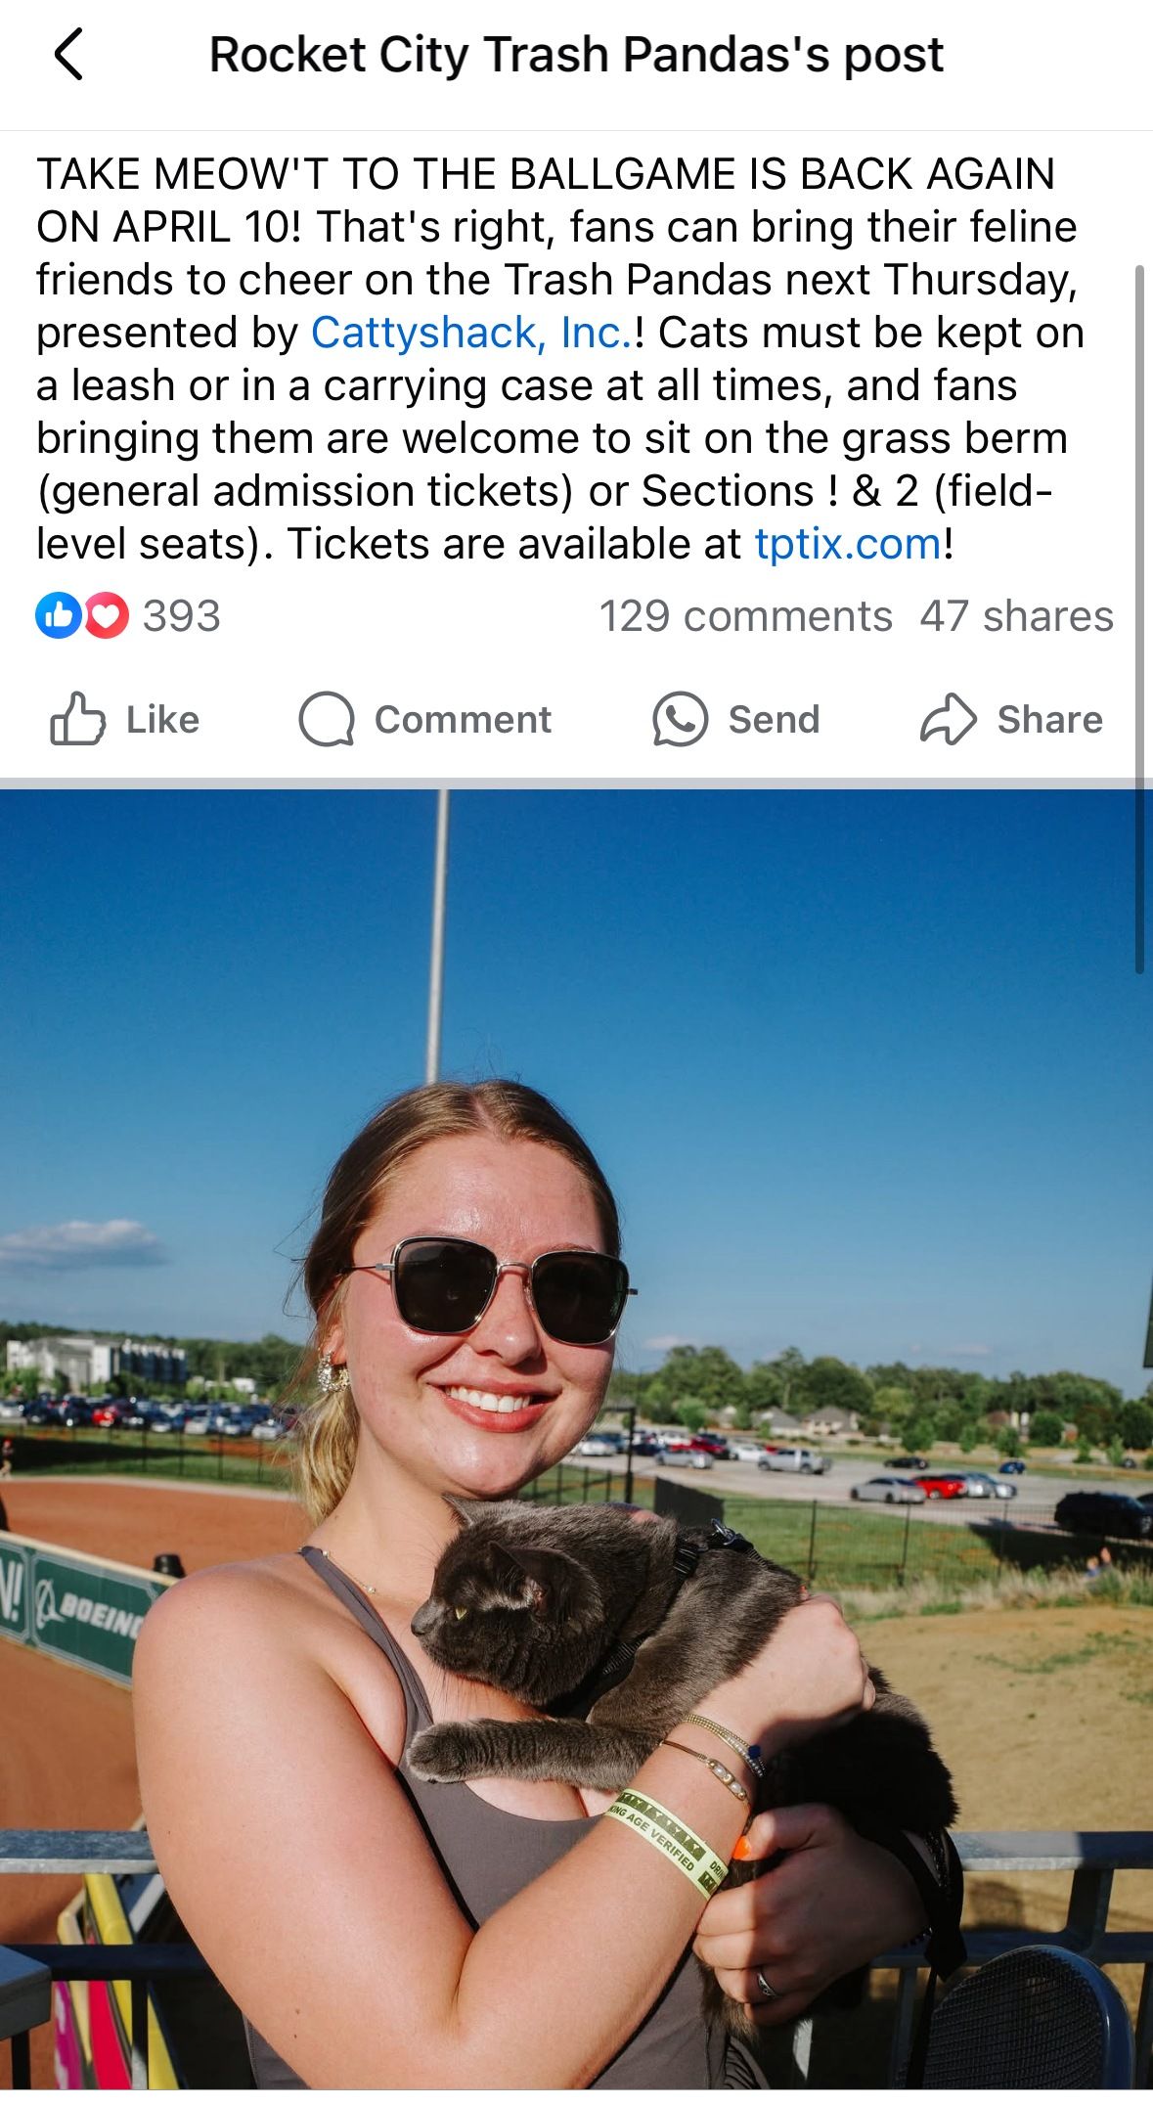Click the blue thumbs-up reaction badge
The width and height of the screenshot is (1153, 2105).
tap(58, 616)
